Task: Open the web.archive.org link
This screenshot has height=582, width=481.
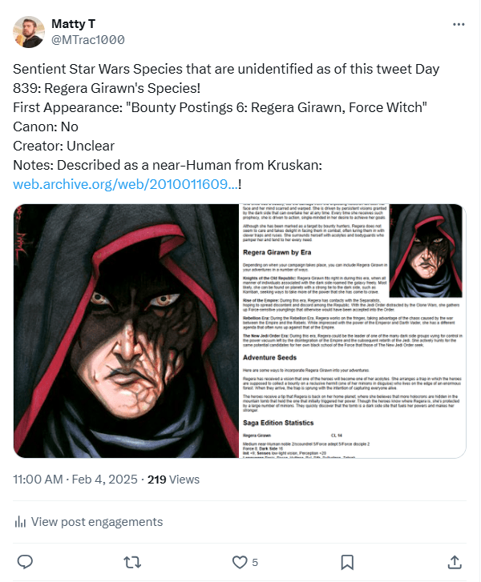Action: click(125, 184)
